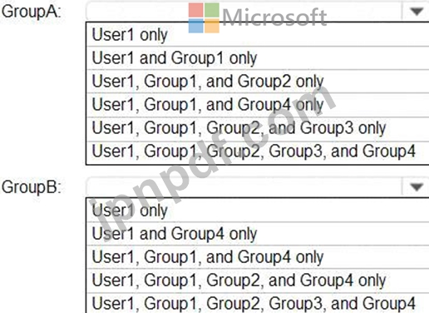The width and height of the screenshot is (429, 313).
Task: Select "User1 only" under GroupB
Action: coord(258,211)
